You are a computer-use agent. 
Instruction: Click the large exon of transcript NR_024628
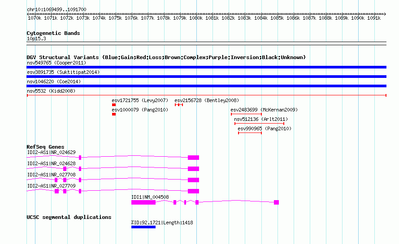coord(193,169)
